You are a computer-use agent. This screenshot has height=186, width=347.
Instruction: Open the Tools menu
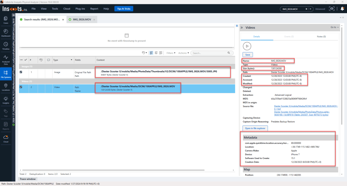pos(55,9)
